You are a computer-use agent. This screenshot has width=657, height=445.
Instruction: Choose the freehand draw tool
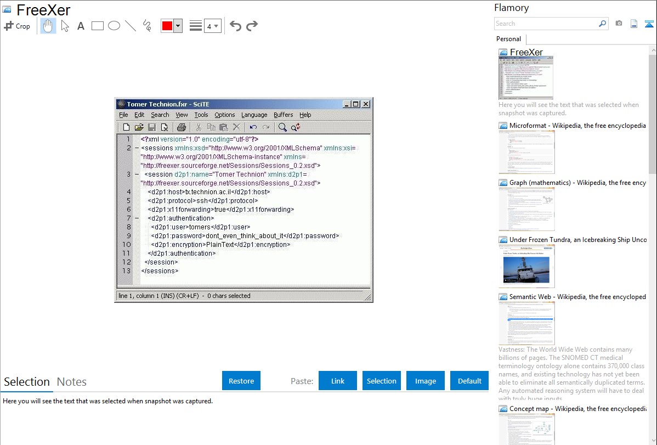point(147,26)
